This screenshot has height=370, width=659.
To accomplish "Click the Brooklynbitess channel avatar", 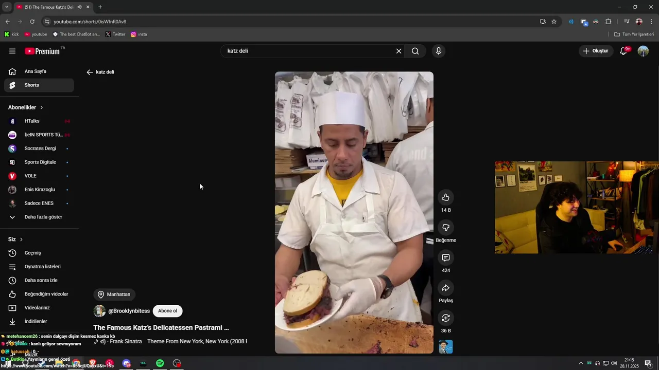I will click(99, 311).
